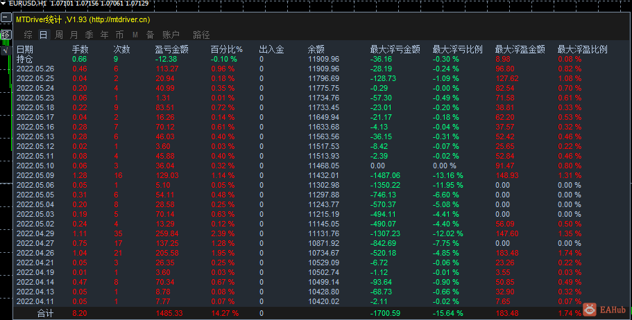Click the 移 move panel button
Screen dimensions: 632x320
point(6,35)
